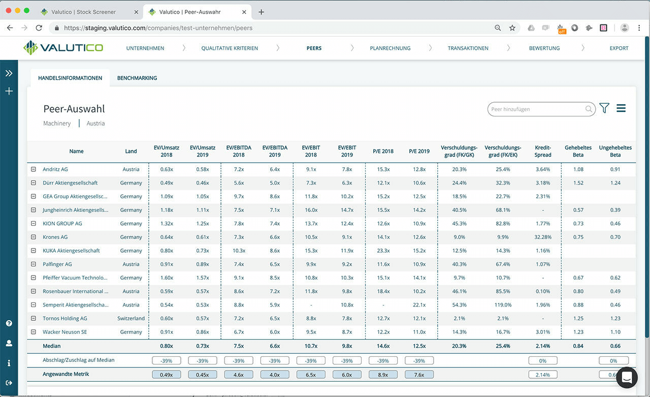Screen dimensions: 650x397
Task: Remove Andritz AG using its minus toggle
Action: 32,169
